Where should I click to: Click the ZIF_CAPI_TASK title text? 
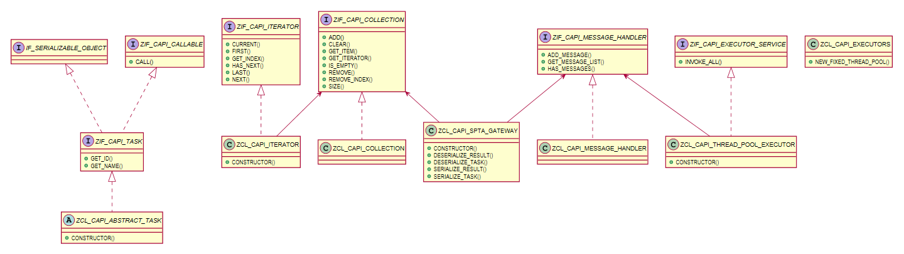point(119,141)
